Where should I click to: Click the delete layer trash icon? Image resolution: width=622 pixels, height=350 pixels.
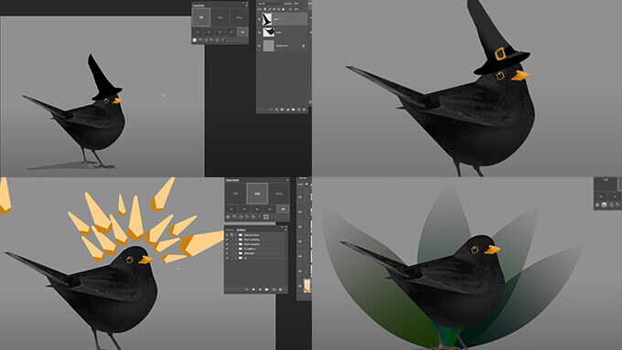tap(304, 110)
